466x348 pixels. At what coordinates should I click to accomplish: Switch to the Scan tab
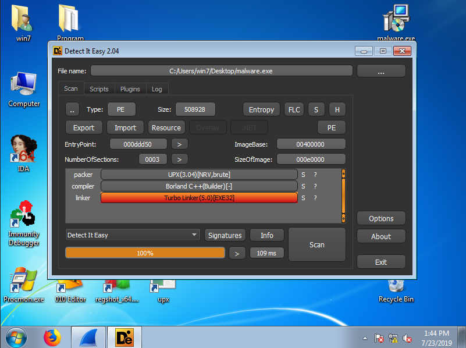(71, 88)
